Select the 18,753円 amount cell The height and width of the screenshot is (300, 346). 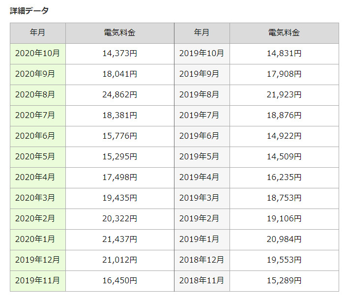click(284, 198)
